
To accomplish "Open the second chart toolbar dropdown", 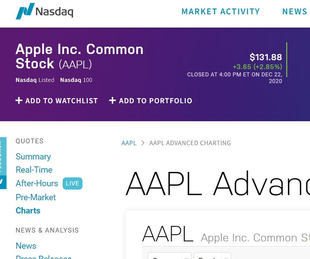I will pyautogui.click(x=213, y=256).
